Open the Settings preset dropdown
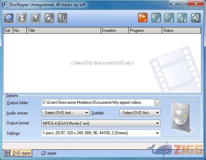The height and width of the screenshot is (160, 206). 101,133
